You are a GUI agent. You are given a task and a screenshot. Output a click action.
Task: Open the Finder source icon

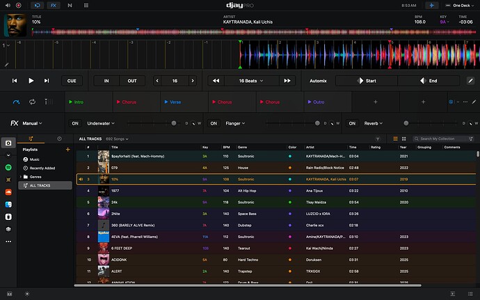[8, 205]
